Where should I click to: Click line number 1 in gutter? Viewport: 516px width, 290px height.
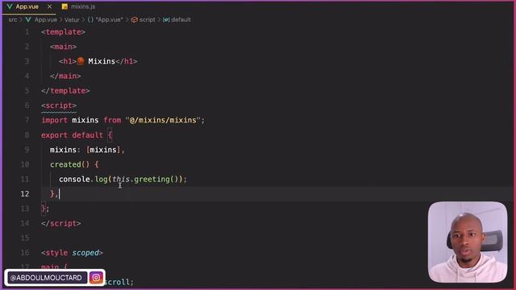27,32
